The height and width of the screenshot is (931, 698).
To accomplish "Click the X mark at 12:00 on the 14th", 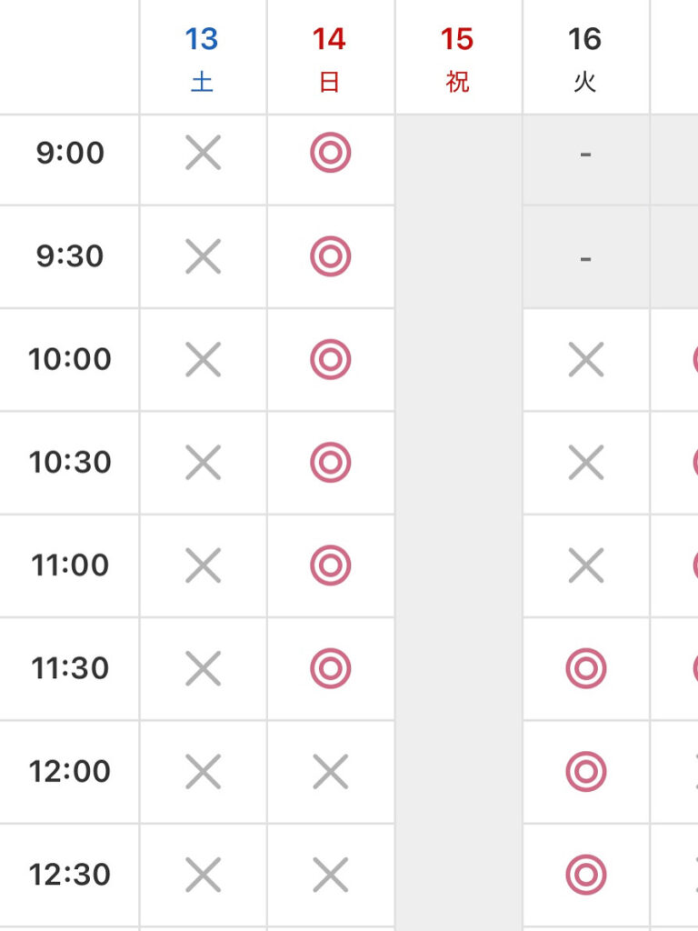I will point(331,771).
